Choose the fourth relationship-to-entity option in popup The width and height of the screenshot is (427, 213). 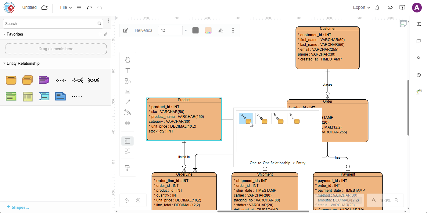[x=294, y=119]
